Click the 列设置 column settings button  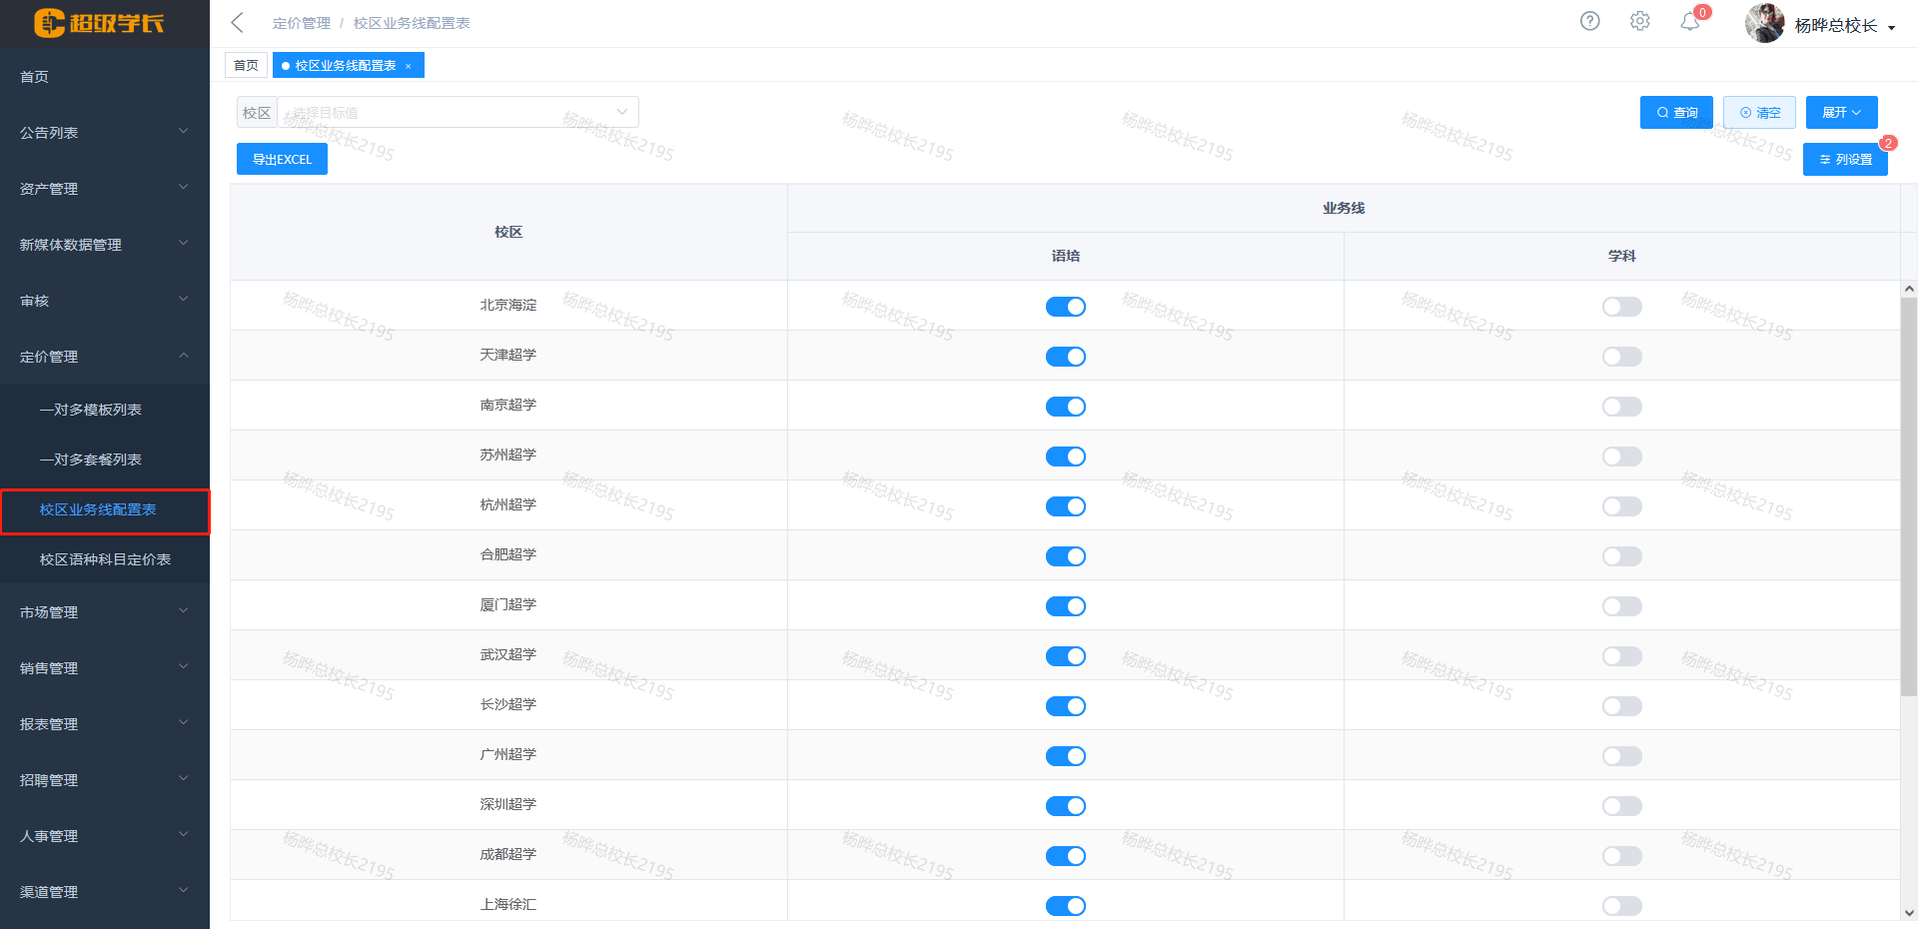click(x=1844, y=160)
